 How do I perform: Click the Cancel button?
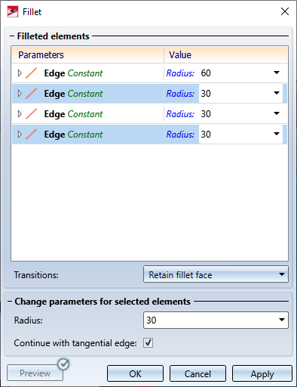(197, 373)
